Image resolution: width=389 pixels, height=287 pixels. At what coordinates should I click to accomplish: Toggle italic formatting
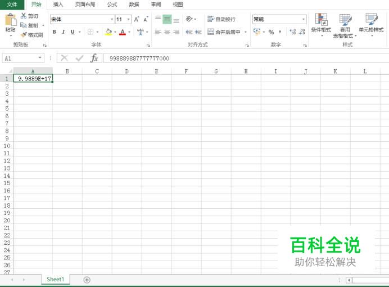tap(64, 32)
